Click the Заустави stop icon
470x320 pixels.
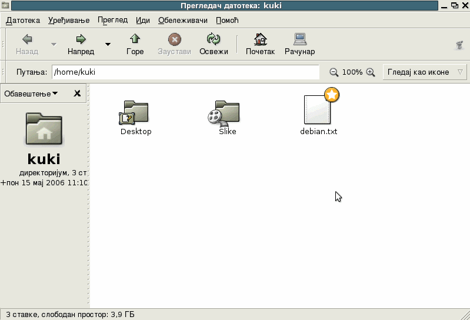(x=175, y=39)
